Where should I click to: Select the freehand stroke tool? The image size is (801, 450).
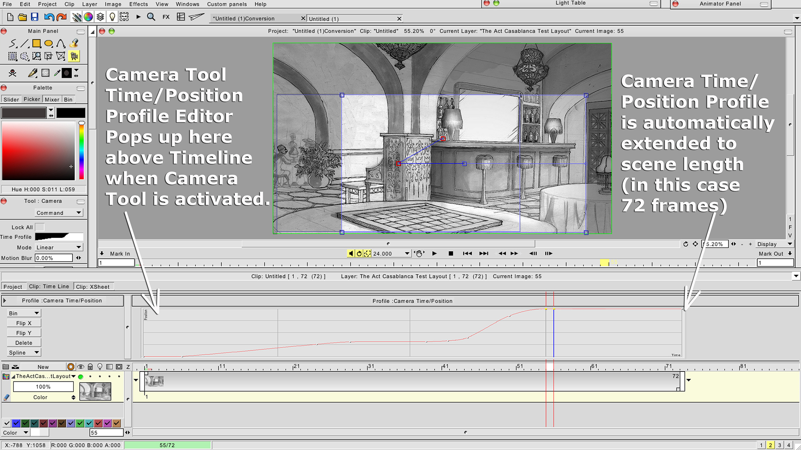pyautogui.click(x=13, y=43)
